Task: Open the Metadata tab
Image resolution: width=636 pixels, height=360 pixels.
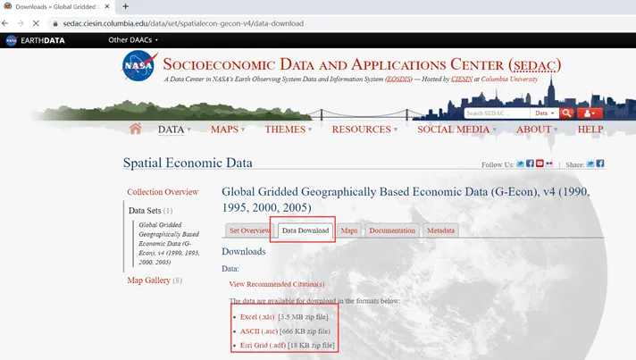Action: click(x=440, y=230)
